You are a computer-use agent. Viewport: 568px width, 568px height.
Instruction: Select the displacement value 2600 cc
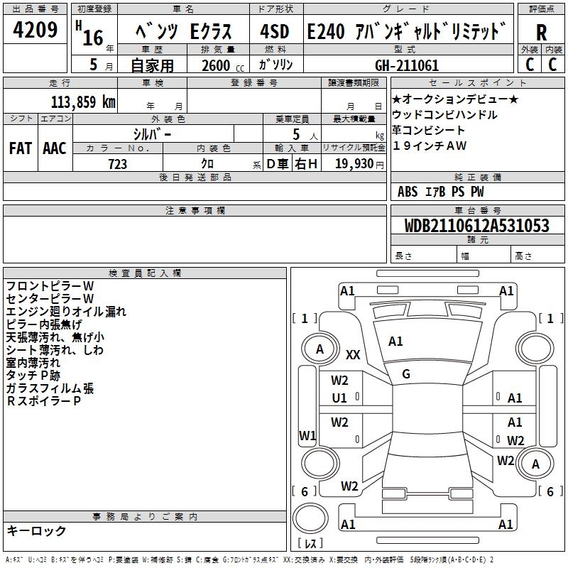[223, 65]
